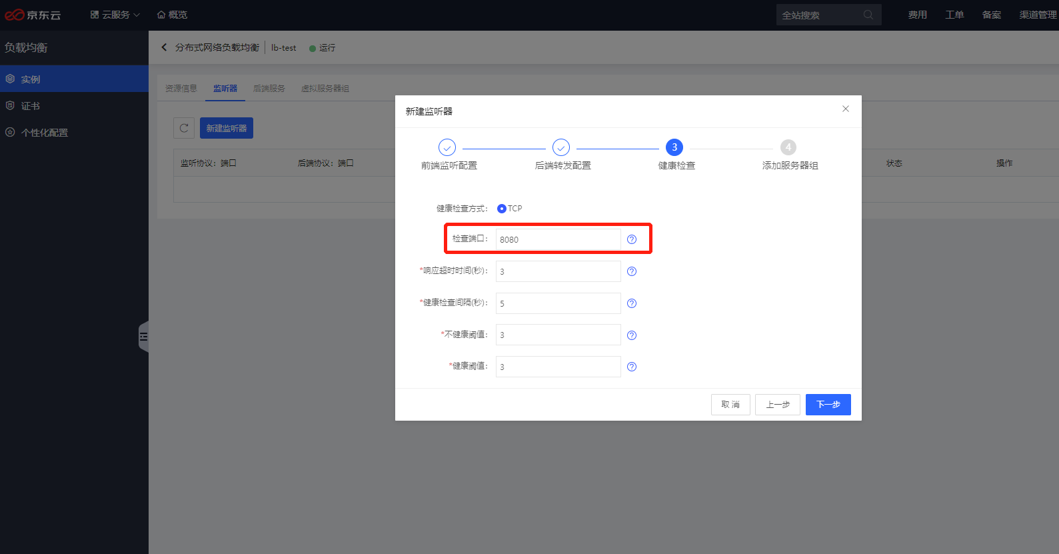
Task: Click the 状态 column header
Action: tap(894, 163)
